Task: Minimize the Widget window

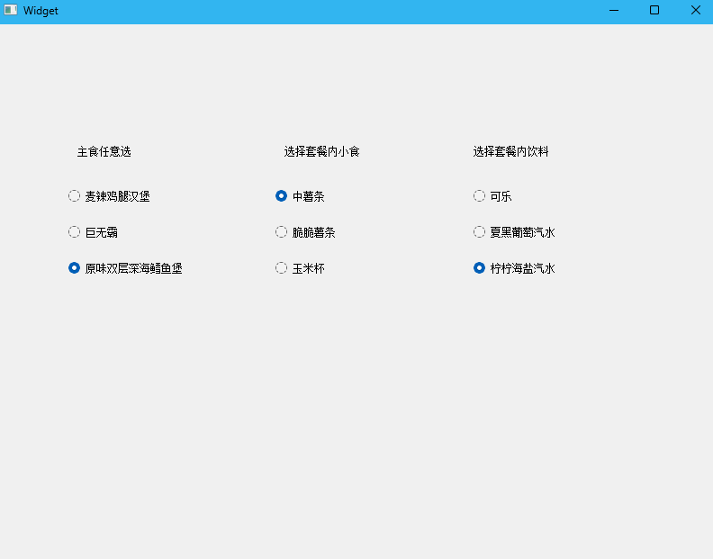Action: [614, 11]
